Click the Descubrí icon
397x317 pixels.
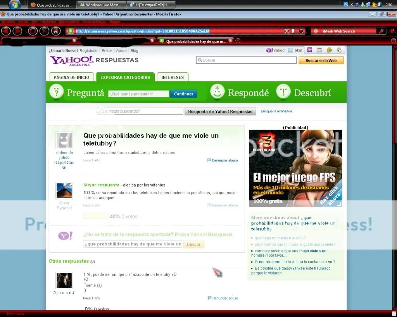[x=283, y=91]
